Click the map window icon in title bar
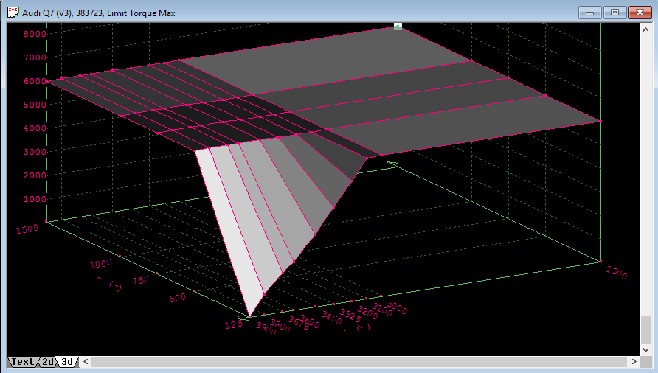658x373 pixels. click(x=13, y=12)
